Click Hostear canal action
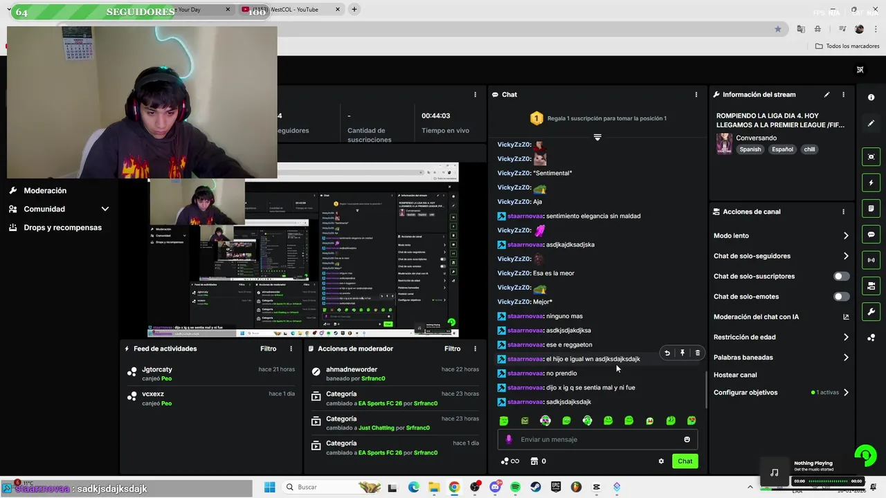 (x=735, y=375)
